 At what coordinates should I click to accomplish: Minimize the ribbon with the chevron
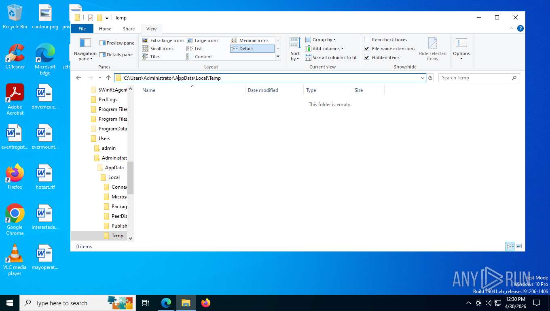click(x=512, y=28)
